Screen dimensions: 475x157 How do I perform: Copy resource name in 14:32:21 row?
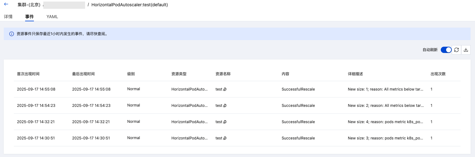tap(225, 122)
